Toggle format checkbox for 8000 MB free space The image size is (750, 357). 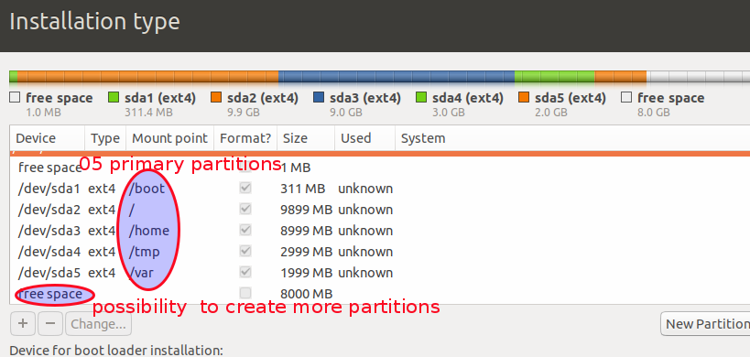click(x=245, y=293)
